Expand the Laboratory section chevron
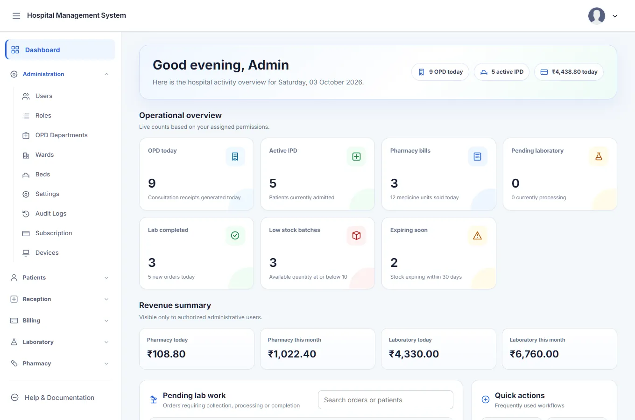 click(x=106, y=342)
